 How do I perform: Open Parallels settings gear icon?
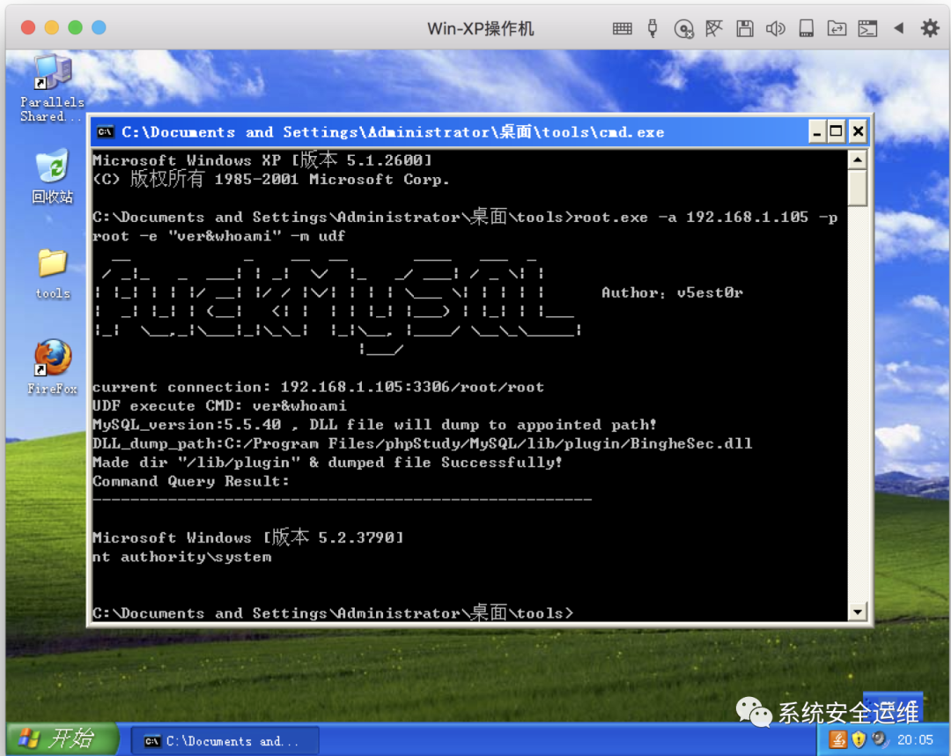[x=930, y=28]
